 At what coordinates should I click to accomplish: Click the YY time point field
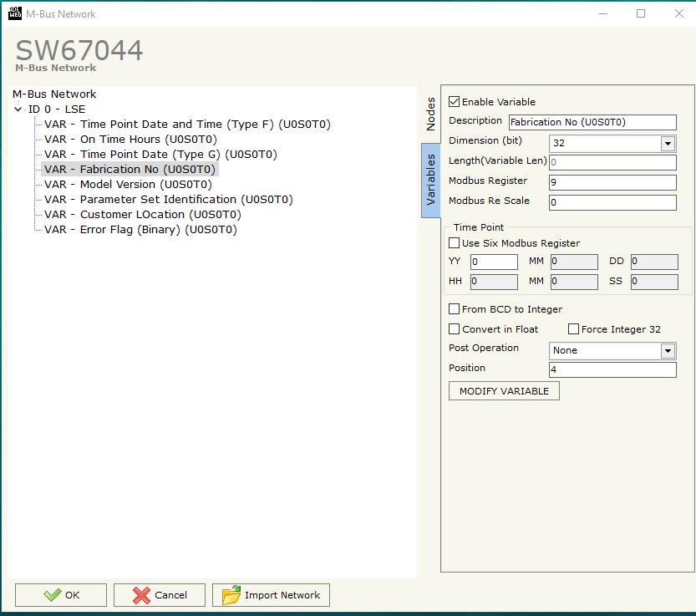click(494, 262)
